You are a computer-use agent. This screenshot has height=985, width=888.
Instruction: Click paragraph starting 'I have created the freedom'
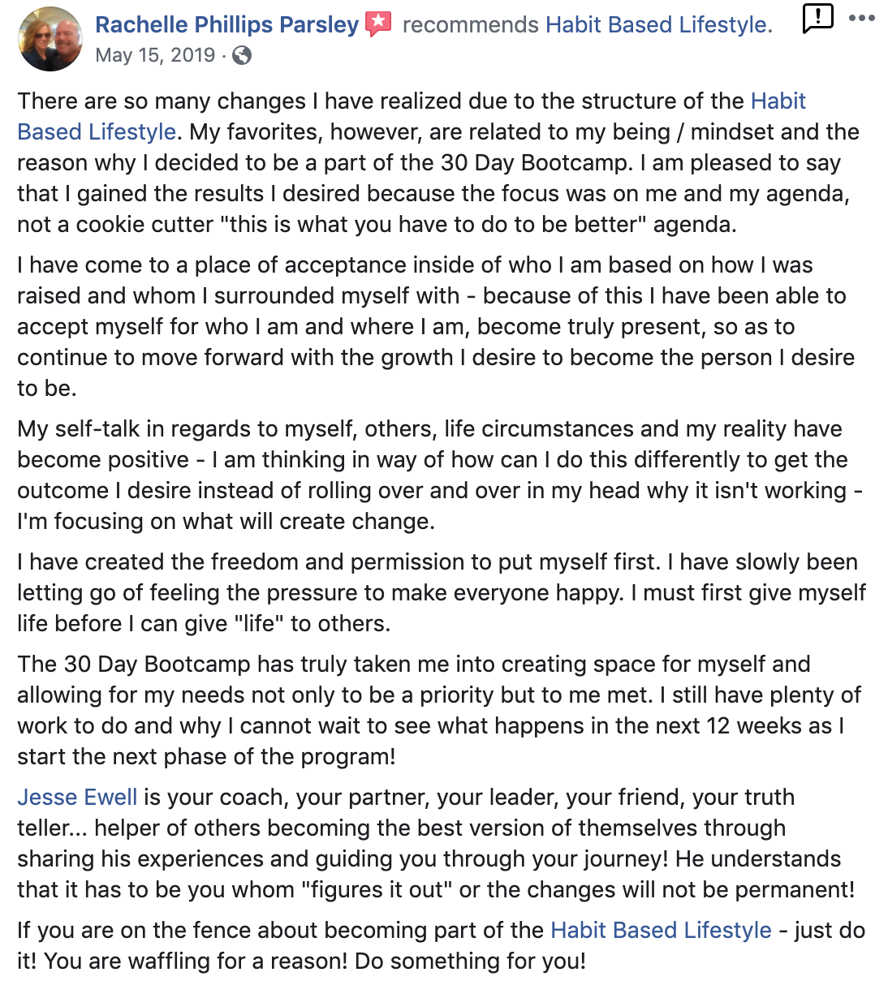click(x=442, y=592)
